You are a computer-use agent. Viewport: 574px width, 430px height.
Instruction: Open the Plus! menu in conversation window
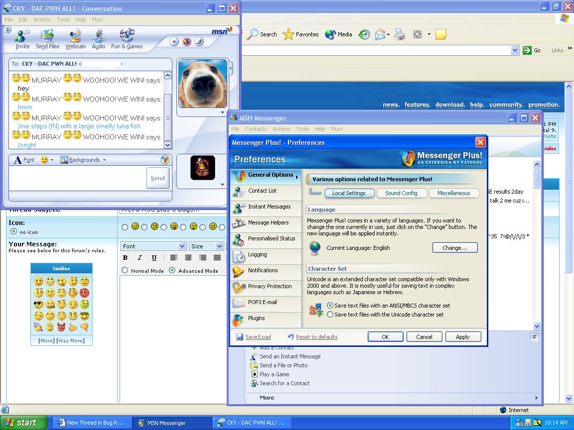coord(97,19)
